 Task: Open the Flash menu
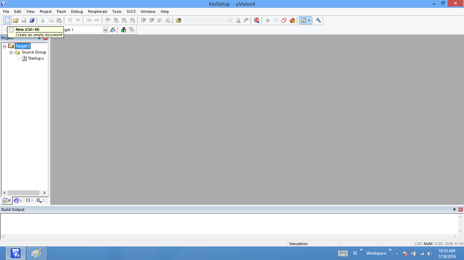coord(61,12)
